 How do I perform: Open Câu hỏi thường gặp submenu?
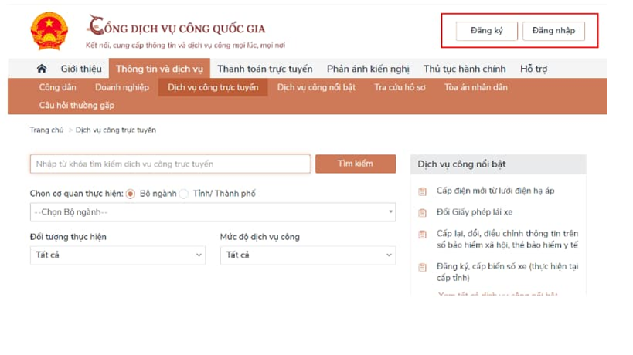77,106
